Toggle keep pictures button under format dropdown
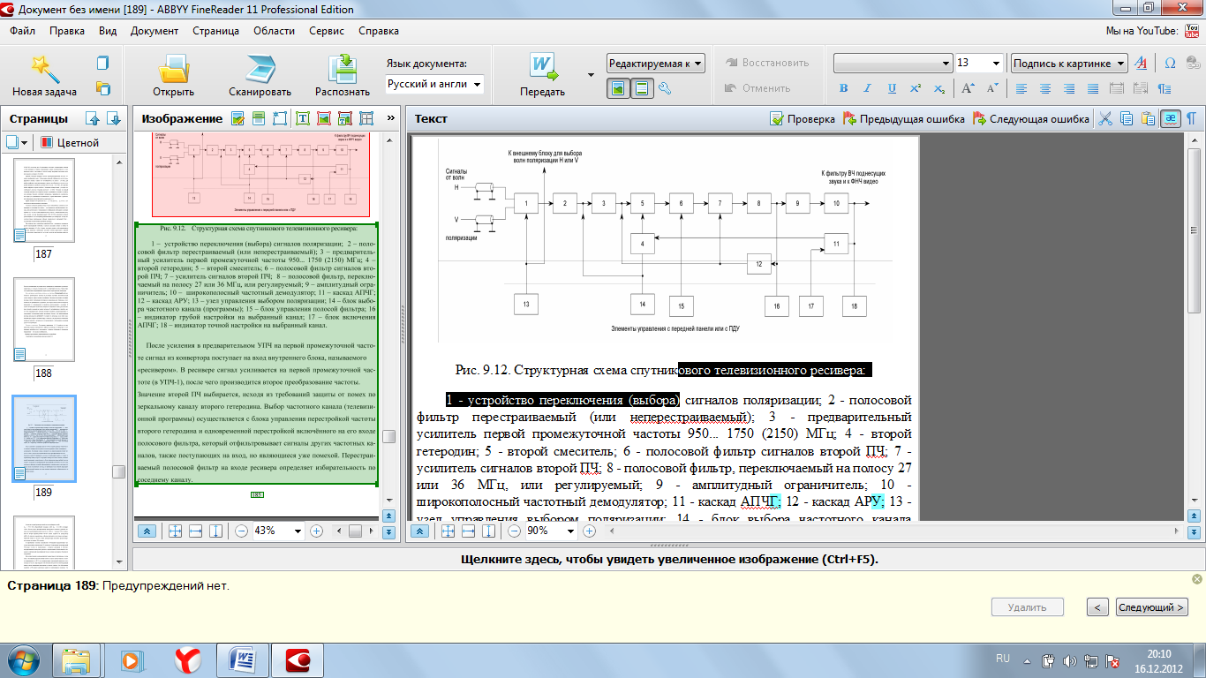 (618, 88)
